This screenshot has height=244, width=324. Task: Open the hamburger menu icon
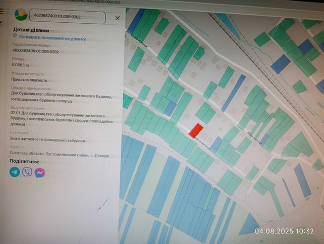[x=2, y=11]
